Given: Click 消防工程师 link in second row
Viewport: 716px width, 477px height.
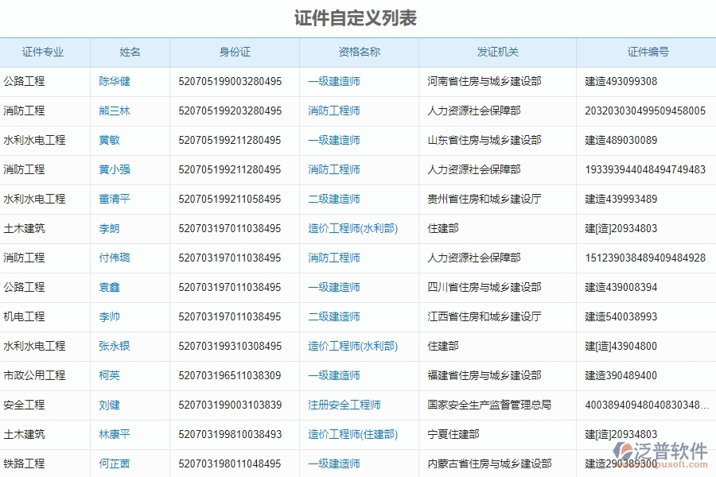Looking at the screenshot, I should coord(333,111).
